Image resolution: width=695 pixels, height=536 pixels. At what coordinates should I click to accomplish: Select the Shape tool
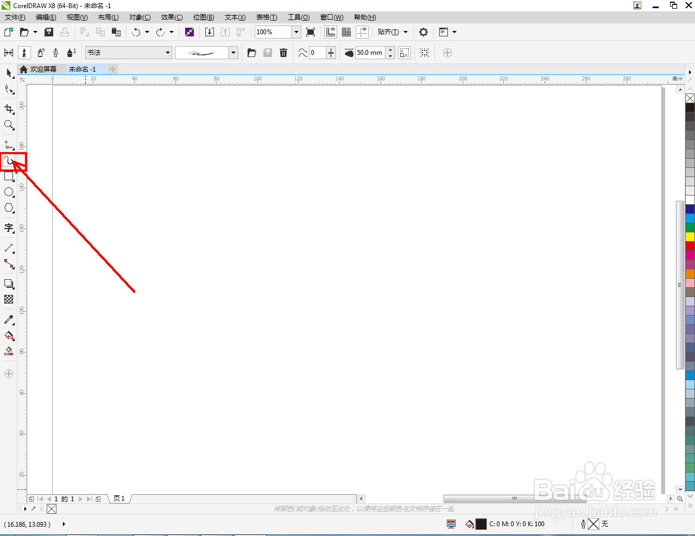(x=9, y=89)
